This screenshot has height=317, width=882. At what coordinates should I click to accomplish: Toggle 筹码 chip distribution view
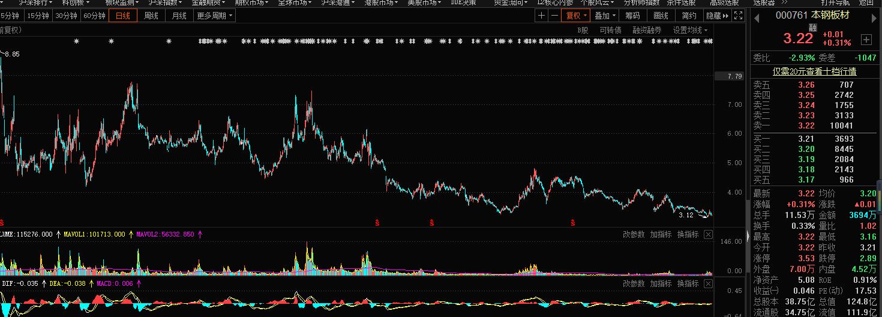[632, 16]
